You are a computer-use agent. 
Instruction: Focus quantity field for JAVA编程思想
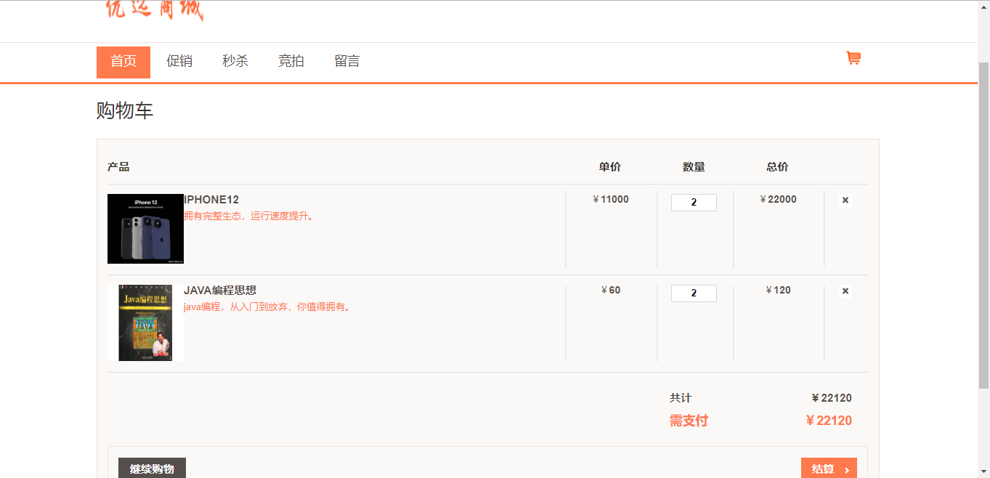point(694,293)
